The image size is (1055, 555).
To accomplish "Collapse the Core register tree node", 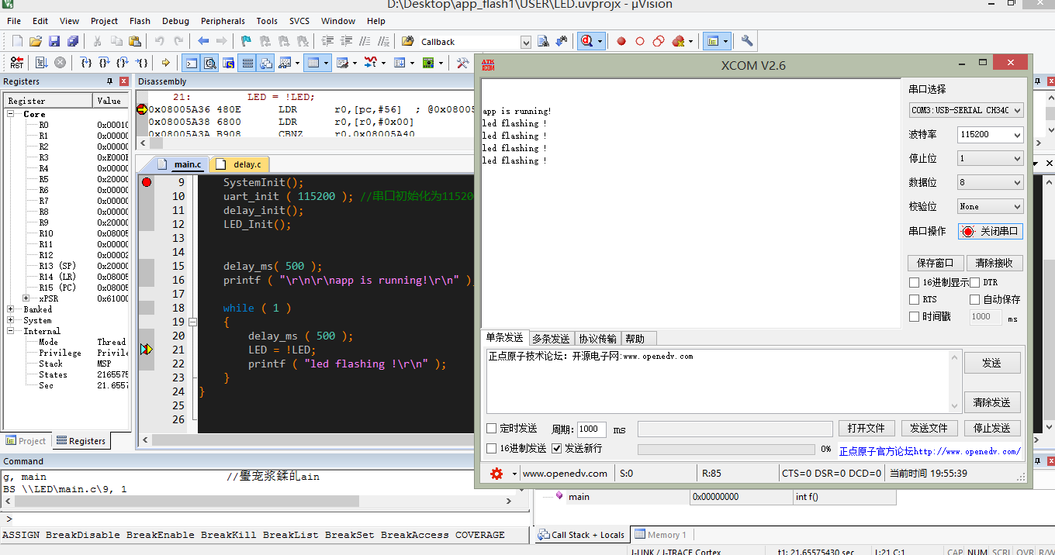I will coord(12,114).
